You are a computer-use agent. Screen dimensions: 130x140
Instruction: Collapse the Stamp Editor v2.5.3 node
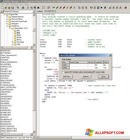[10, 28]
